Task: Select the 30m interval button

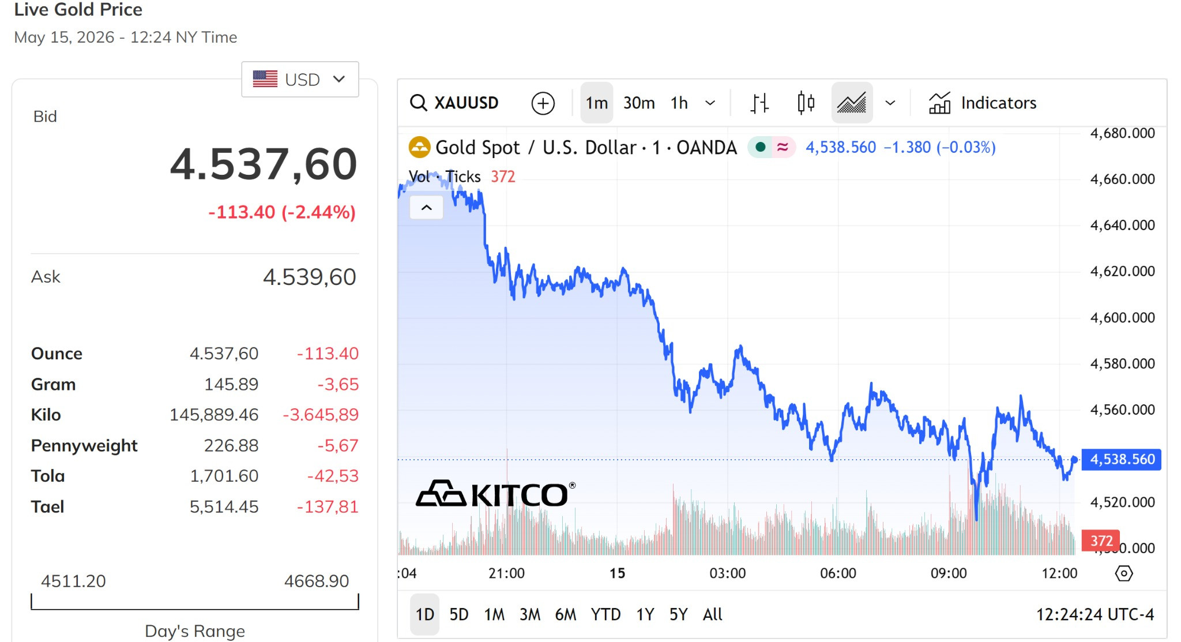Action: pyautogui.click(x=639, y=103)
